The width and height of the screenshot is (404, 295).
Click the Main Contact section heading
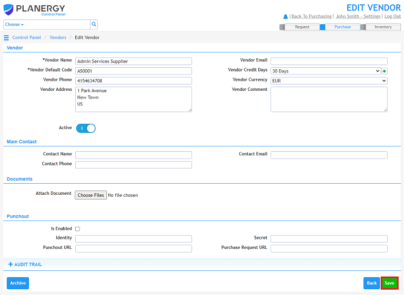coord(22,142)
